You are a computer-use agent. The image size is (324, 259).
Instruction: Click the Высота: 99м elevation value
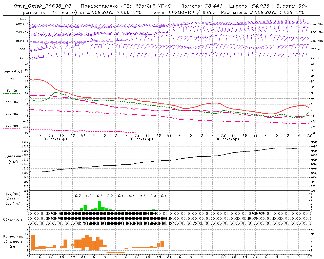(292, 6)
